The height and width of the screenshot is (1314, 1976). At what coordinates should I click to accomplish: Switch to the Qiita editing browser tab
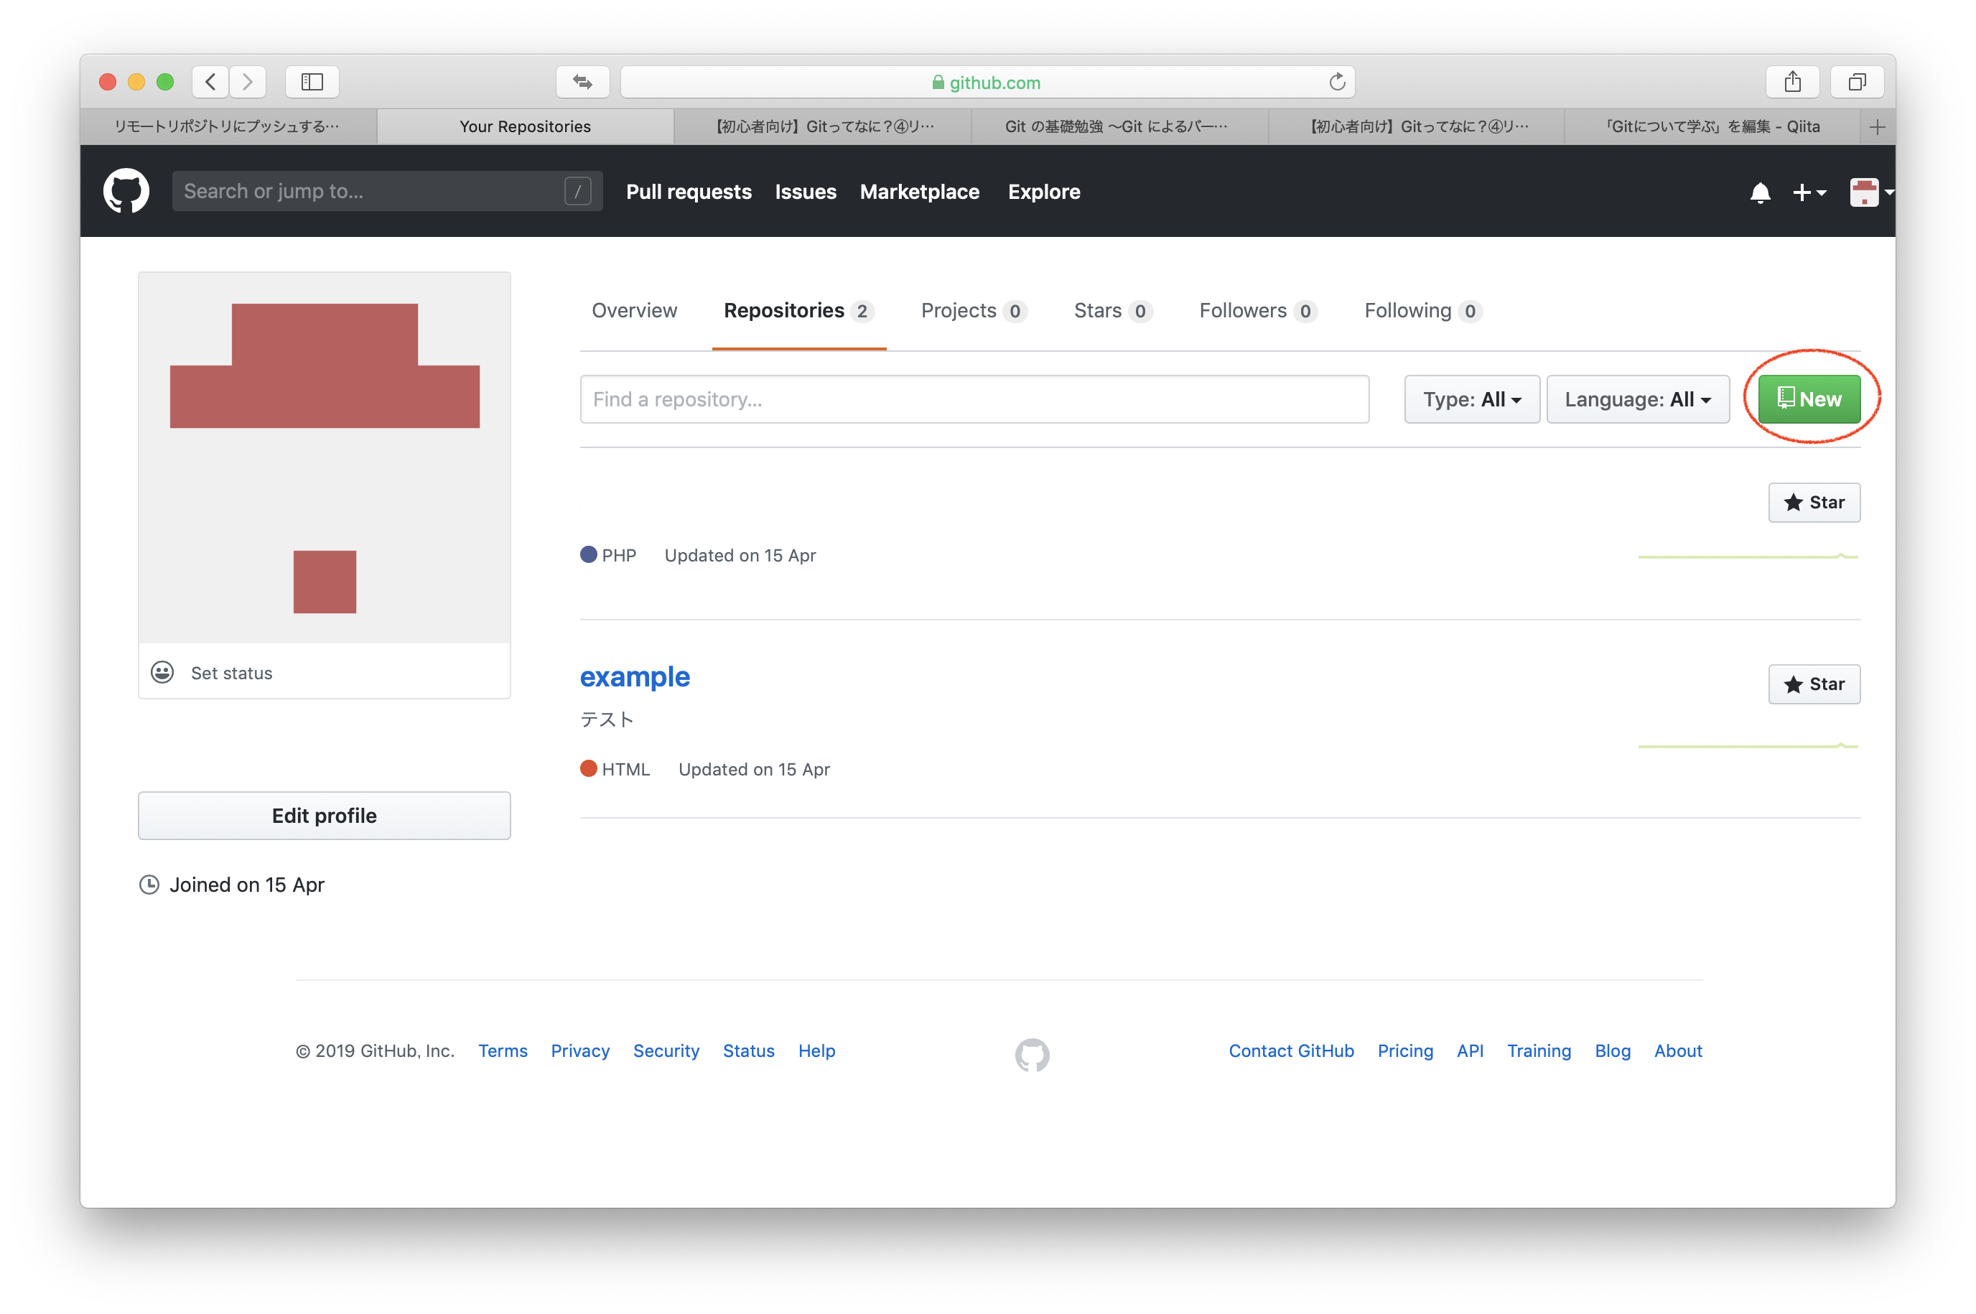pyautogui.click(x=1710, y=126)
